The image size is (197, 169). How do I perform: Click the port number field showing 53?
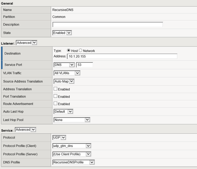point(84,65)
